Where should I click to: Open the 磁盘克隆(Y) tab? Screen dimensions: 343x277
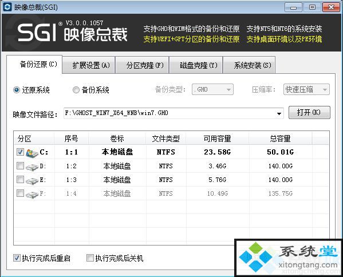point(196,65)
